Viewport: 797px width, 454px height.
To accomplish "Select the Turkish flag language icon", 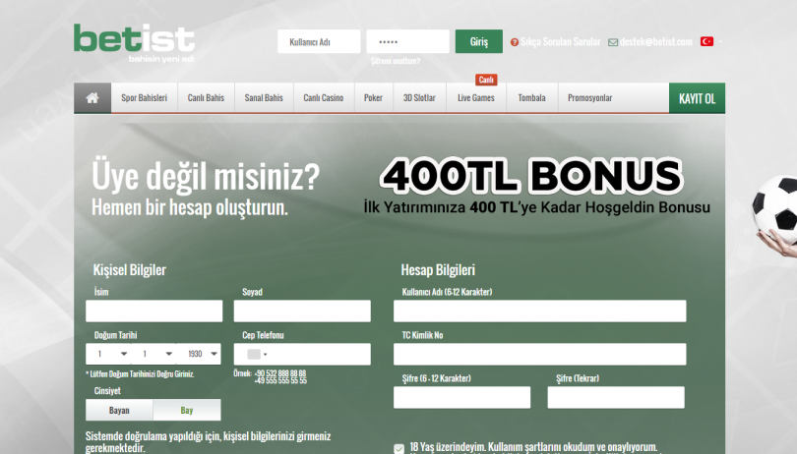I will [706, 41].
